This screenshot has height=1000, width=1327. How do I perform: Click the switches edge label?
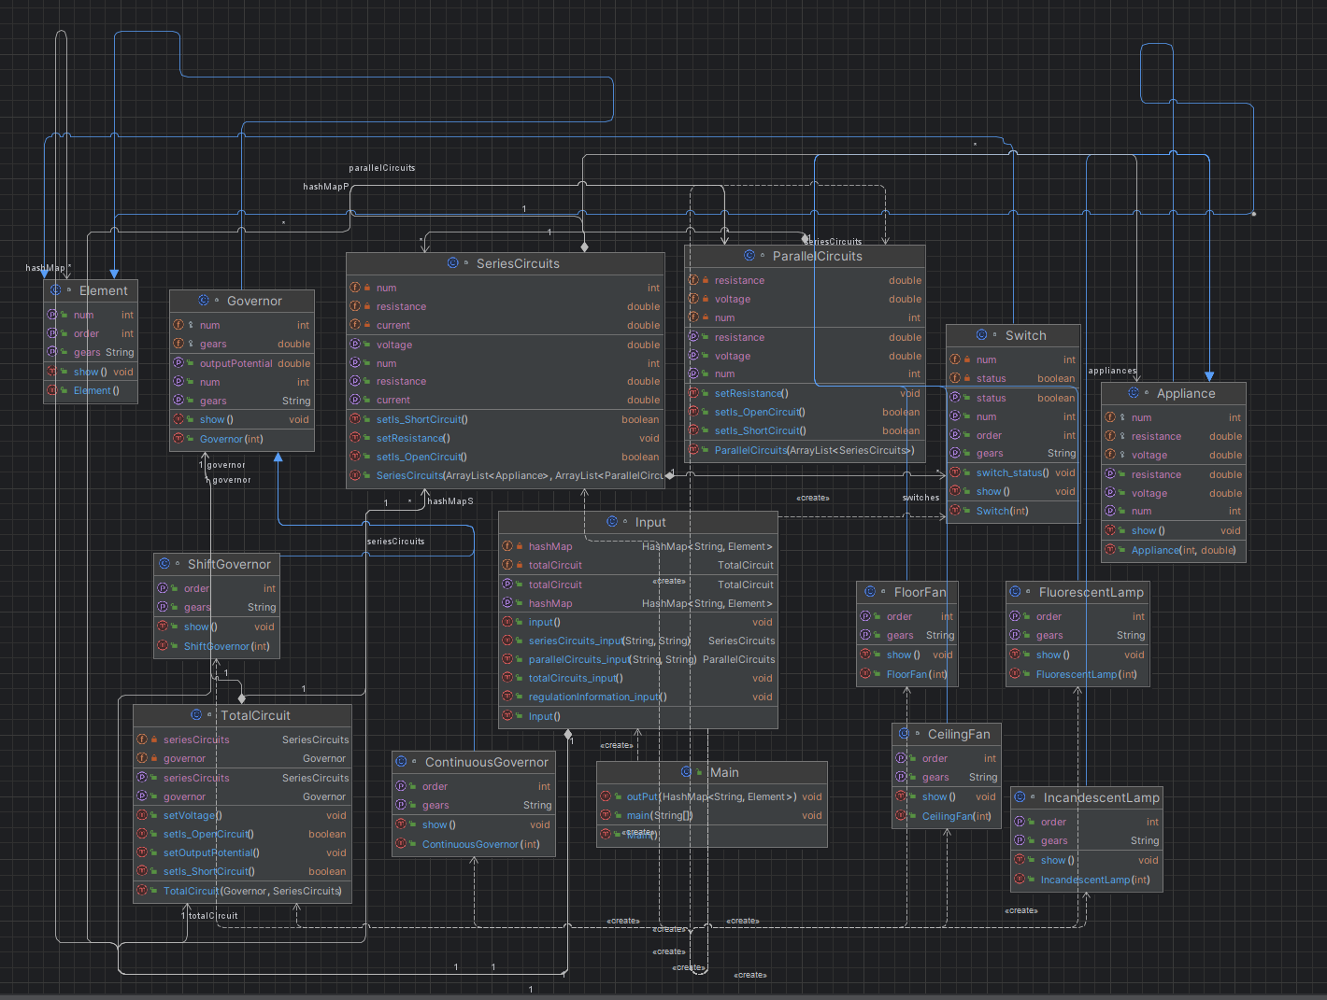click(x=921, y=498)
